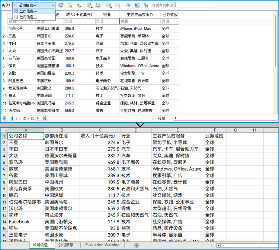Select 荷兰海牙 cell in spreadsheet
The width and height of the screenshot is (279, 250).
(x=62, y=215)
